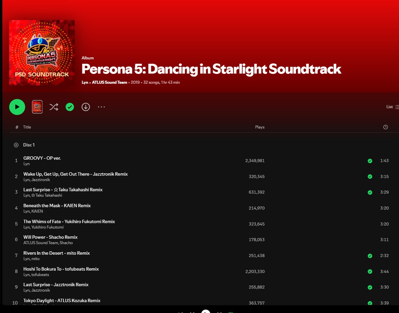
Task: Open the large album cover art
Action: pos(42,53)
